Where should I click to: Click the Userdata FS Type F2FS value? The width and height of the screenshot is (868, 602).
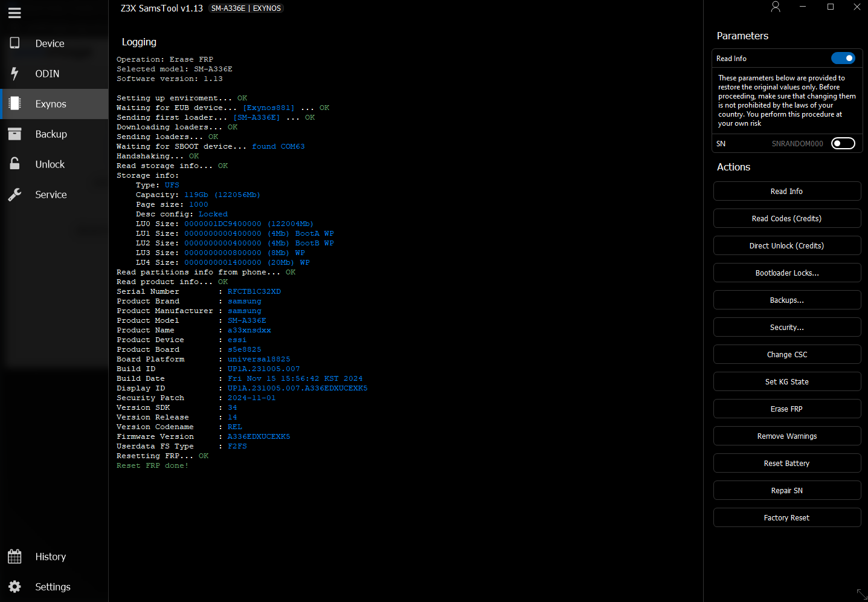237,446
